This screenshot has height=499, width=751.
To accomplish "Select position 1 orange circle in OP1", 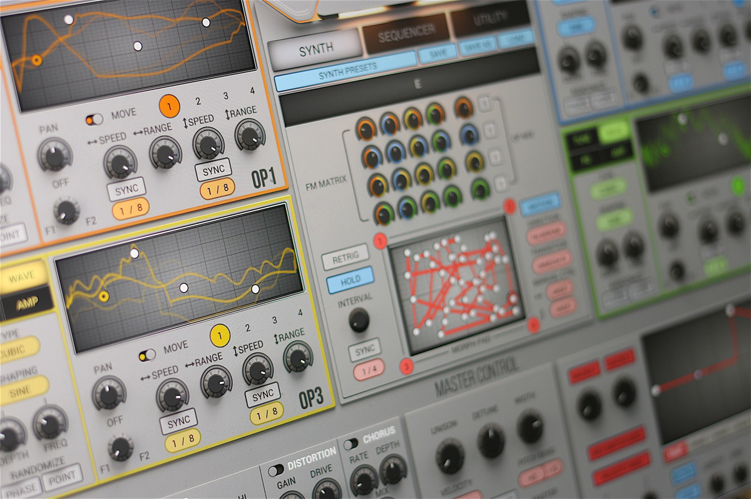I will [x=170, y=106].
